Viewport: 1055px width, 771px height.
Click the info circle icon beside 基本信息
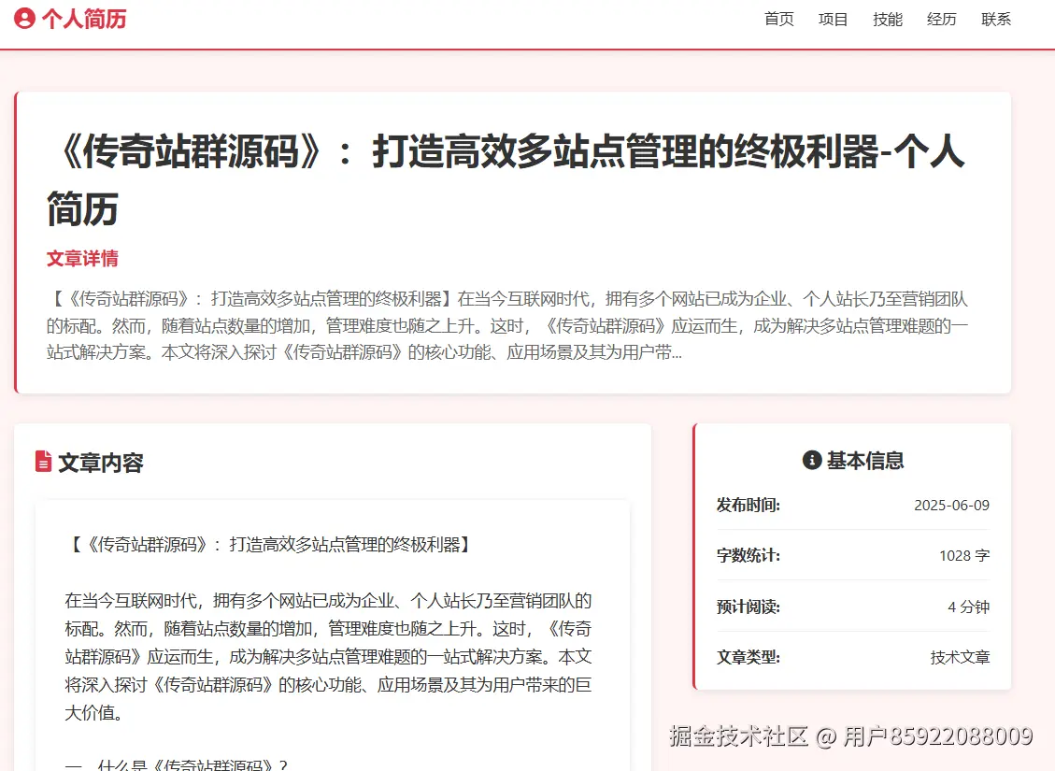812,460
